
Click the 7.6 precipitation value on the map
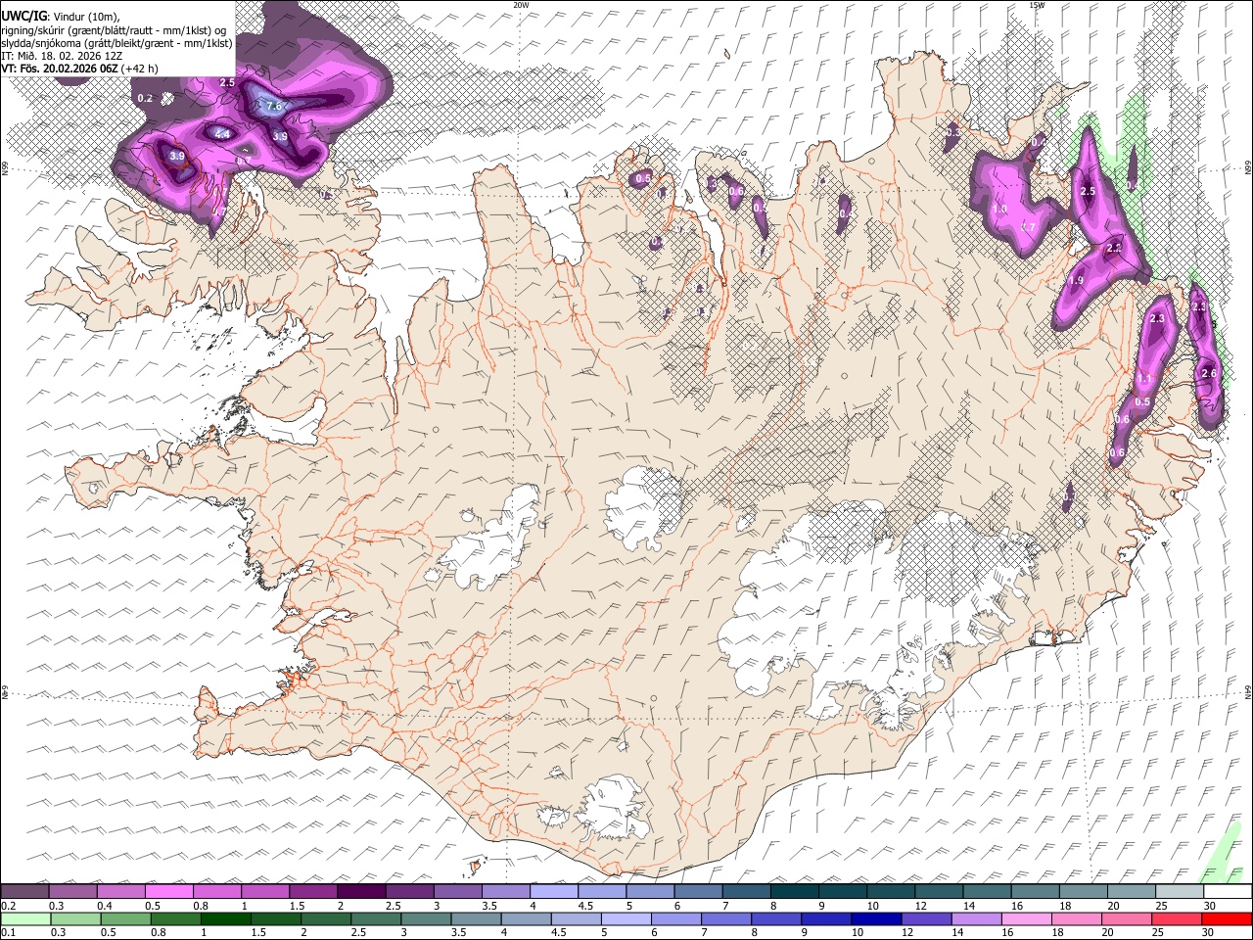(274, 106)
